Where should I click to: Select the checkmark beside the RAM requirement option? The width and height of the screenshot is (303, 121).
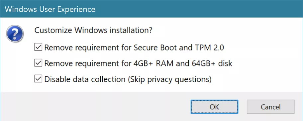point(38,63)
